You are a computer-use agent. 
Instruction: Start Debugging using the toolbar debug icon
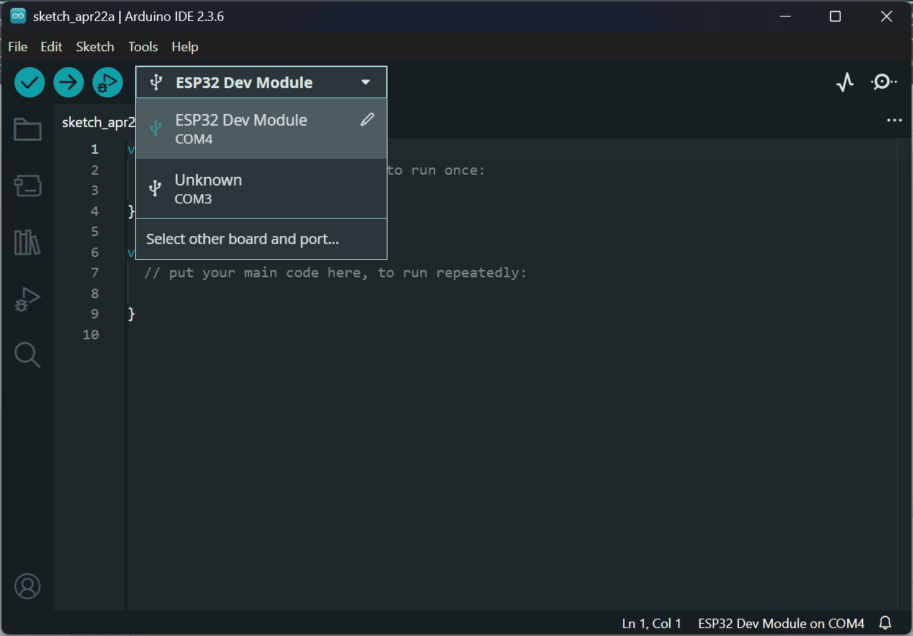[x=107, y=82]
